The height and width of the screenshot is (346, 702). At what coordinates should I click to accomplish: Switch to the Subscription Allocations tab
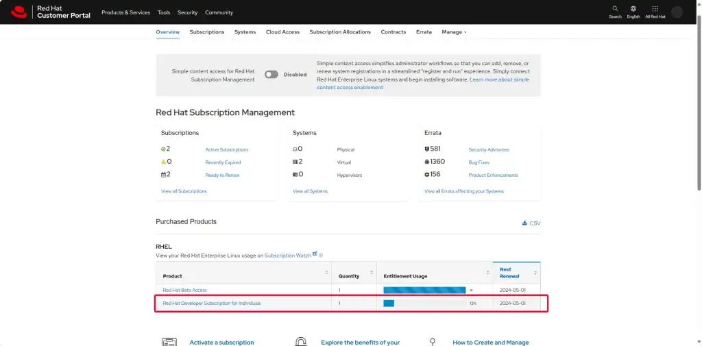point(340,32)
